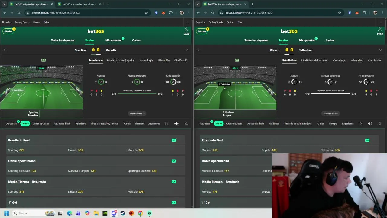Bookmark the page in right browser window

340,13
